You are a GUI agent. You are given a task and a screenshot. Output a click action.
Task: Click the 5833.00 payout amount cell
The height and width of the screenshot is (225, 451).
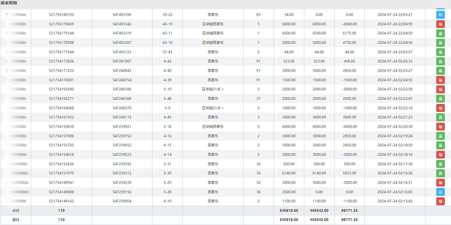349,173
